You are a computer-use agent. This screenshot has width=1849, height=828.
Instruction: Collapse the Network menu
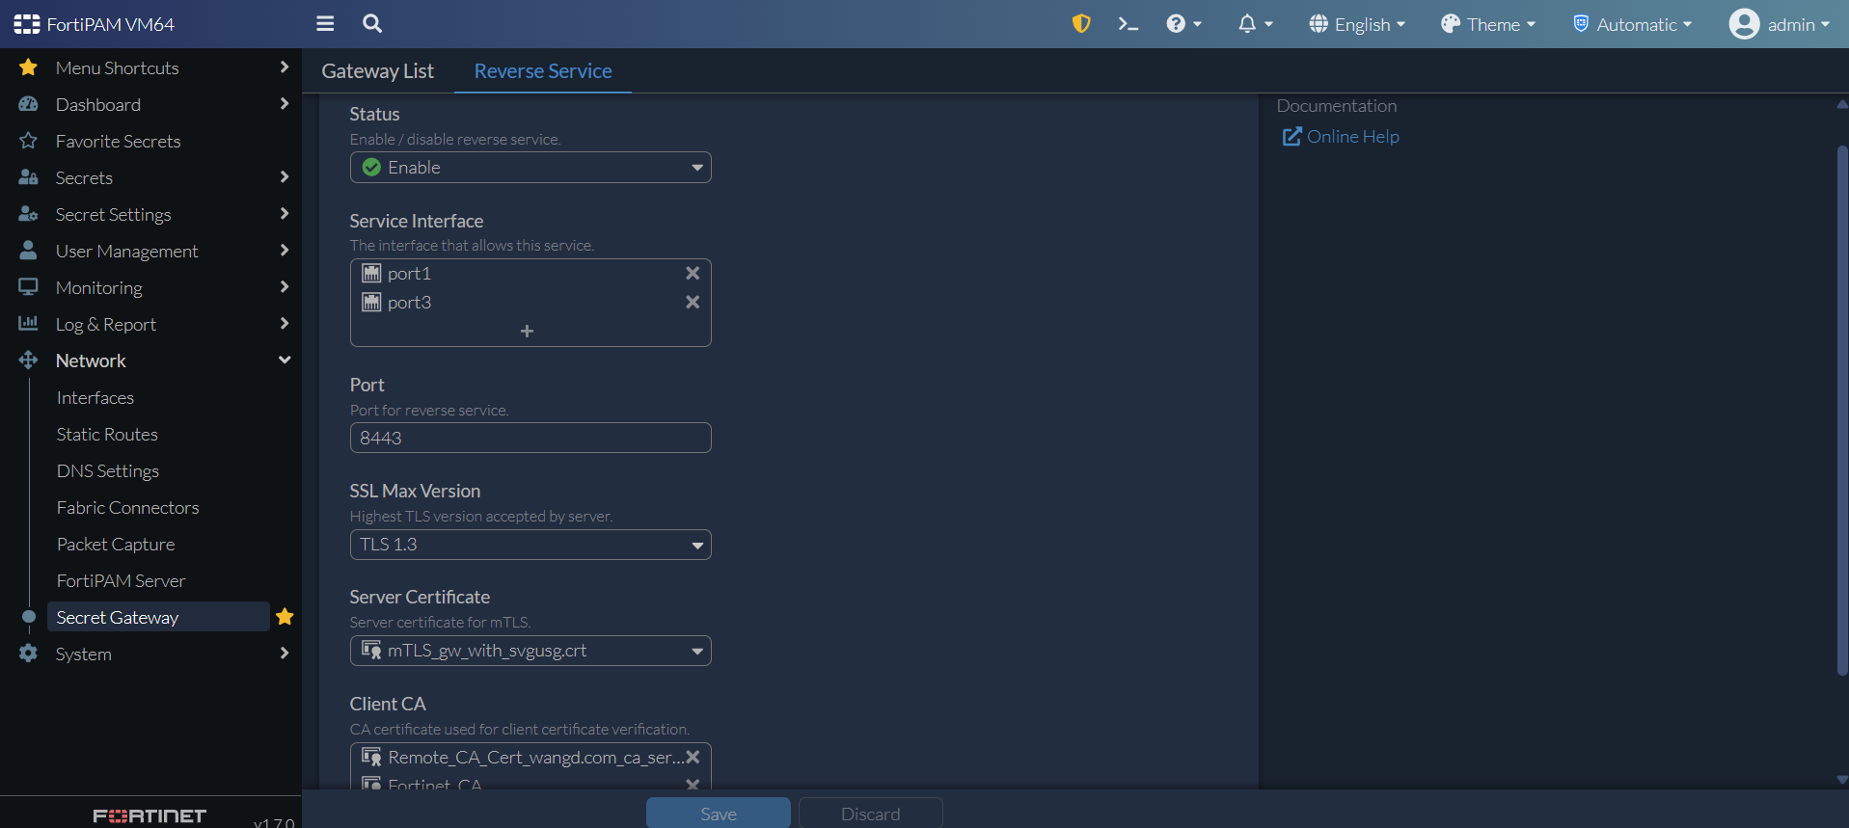151,361
